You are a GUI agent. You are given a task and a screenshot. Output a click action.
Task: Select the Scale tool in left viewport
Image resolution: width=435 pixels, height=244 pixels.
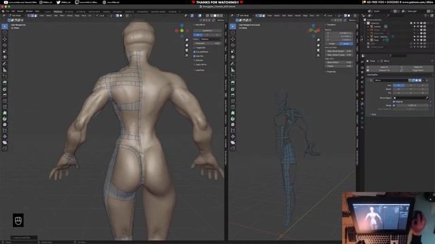click(x=5, y=52)
